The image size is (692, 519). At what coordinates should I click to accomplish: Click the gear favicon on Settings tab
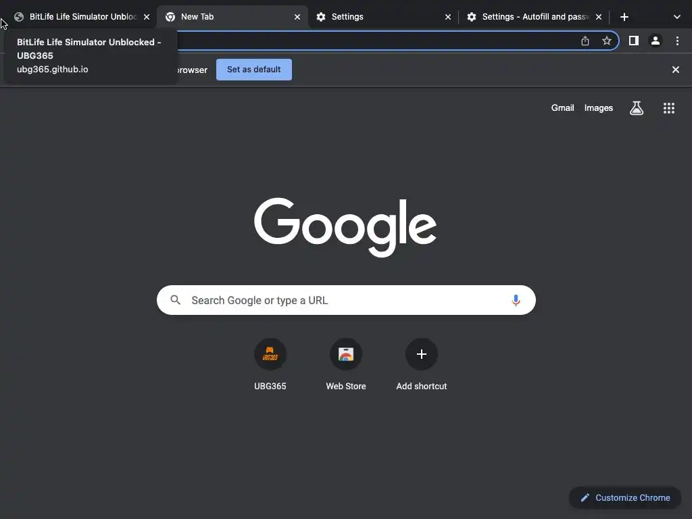point(321,17)
